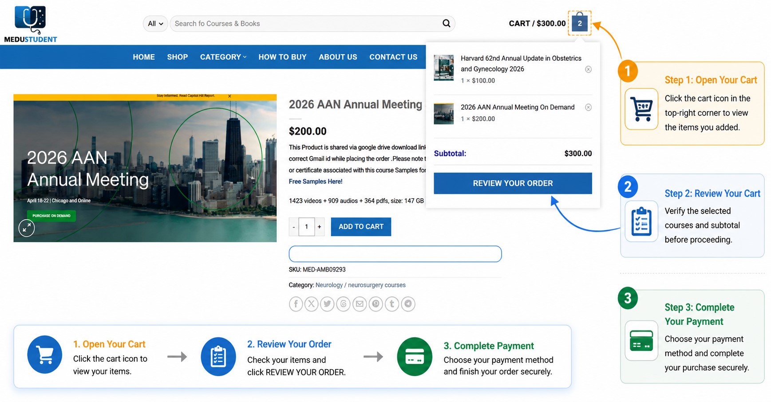Click the ADD TO CART button

(x=361, y=227)
